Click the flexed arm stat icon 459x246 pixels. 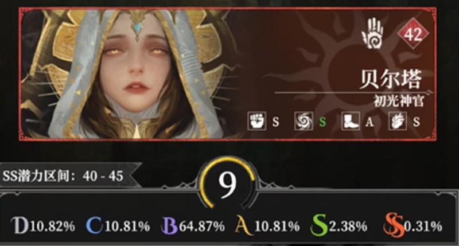[398, 121]
